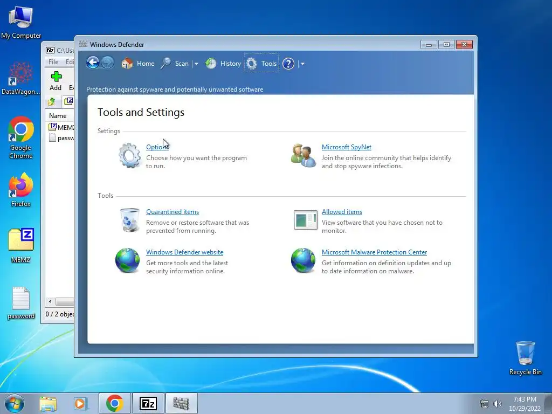Open Windows Defender website link
552x414 pixels.
pos(184,252)
